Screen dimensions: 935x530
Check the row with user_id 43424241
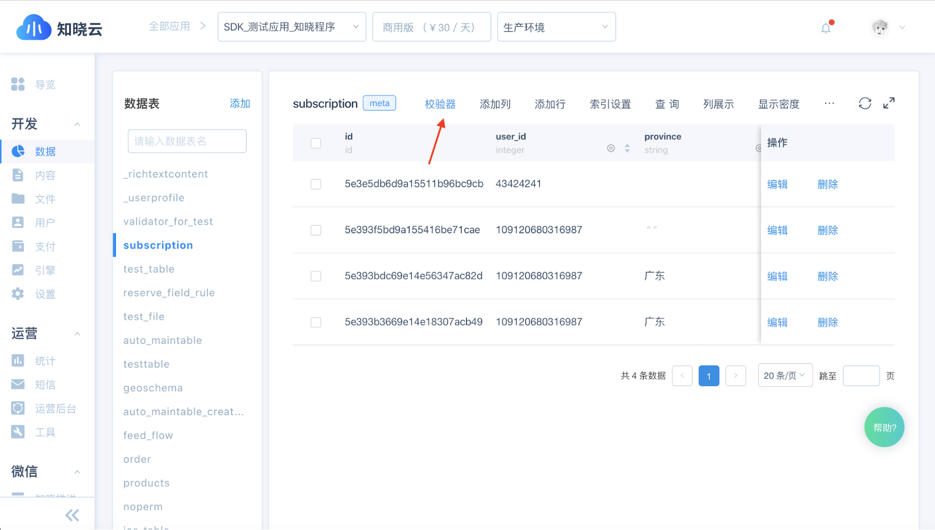click(316, 184)
